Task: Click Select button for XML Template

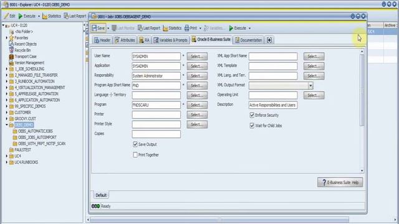Action: pyautogui.click(x=314, y=67)
